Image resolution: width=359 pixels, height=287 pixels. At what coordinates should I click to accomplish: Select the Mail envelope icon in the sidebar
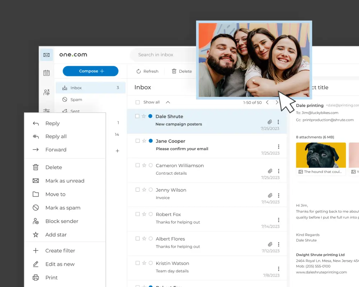tap(46, 55)
